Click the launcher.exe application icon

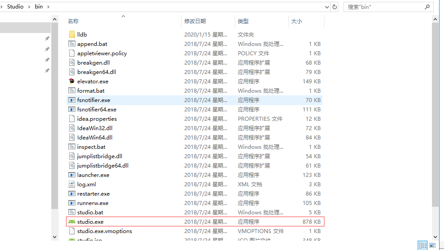pyautogui.click(x=72, y=175)
